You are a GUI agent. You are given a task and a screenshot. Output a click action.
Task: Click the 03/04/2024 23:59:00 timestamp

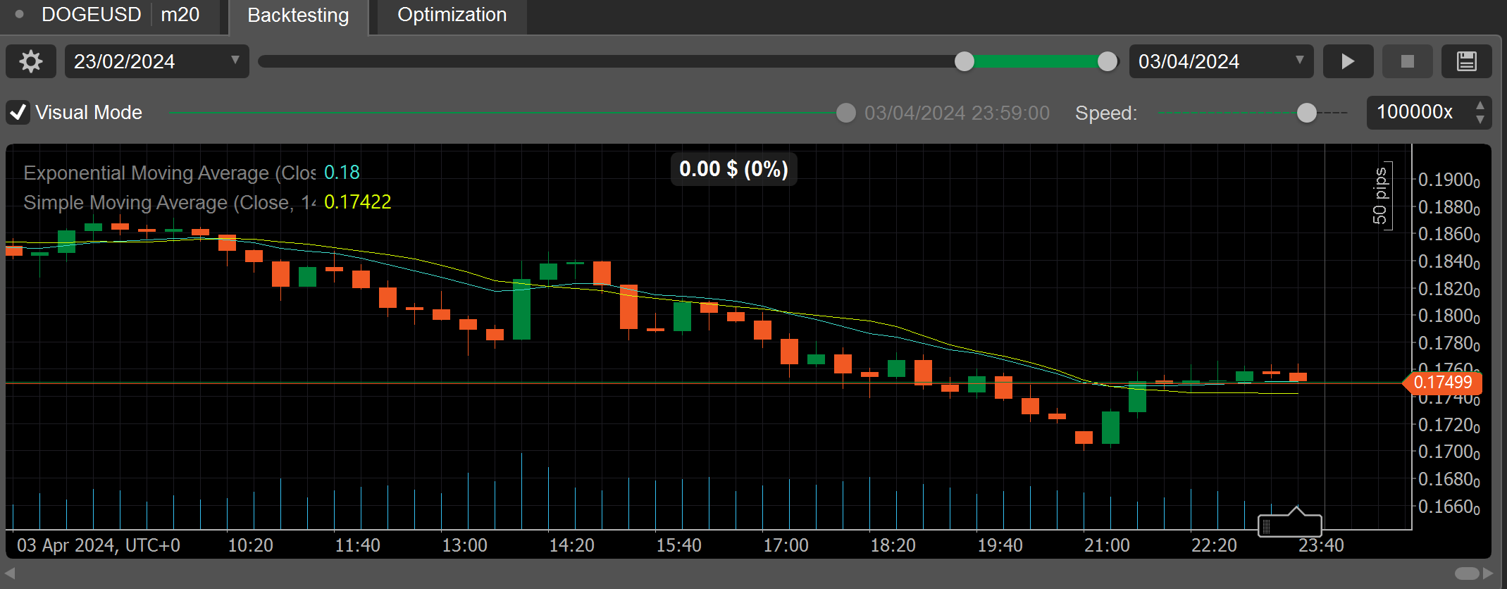point(957,113)
